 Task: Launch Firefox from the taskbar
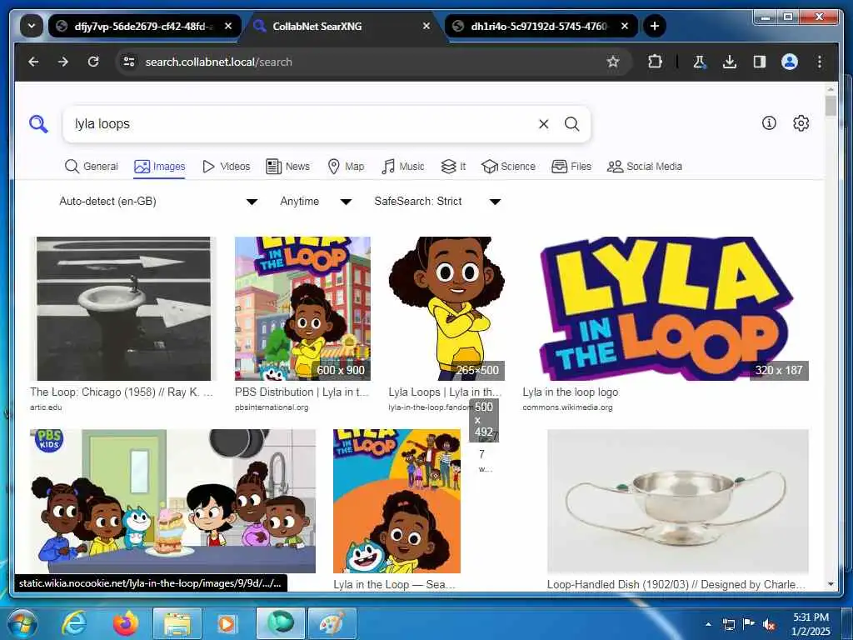pyautogui.click(x=126, y=623)
